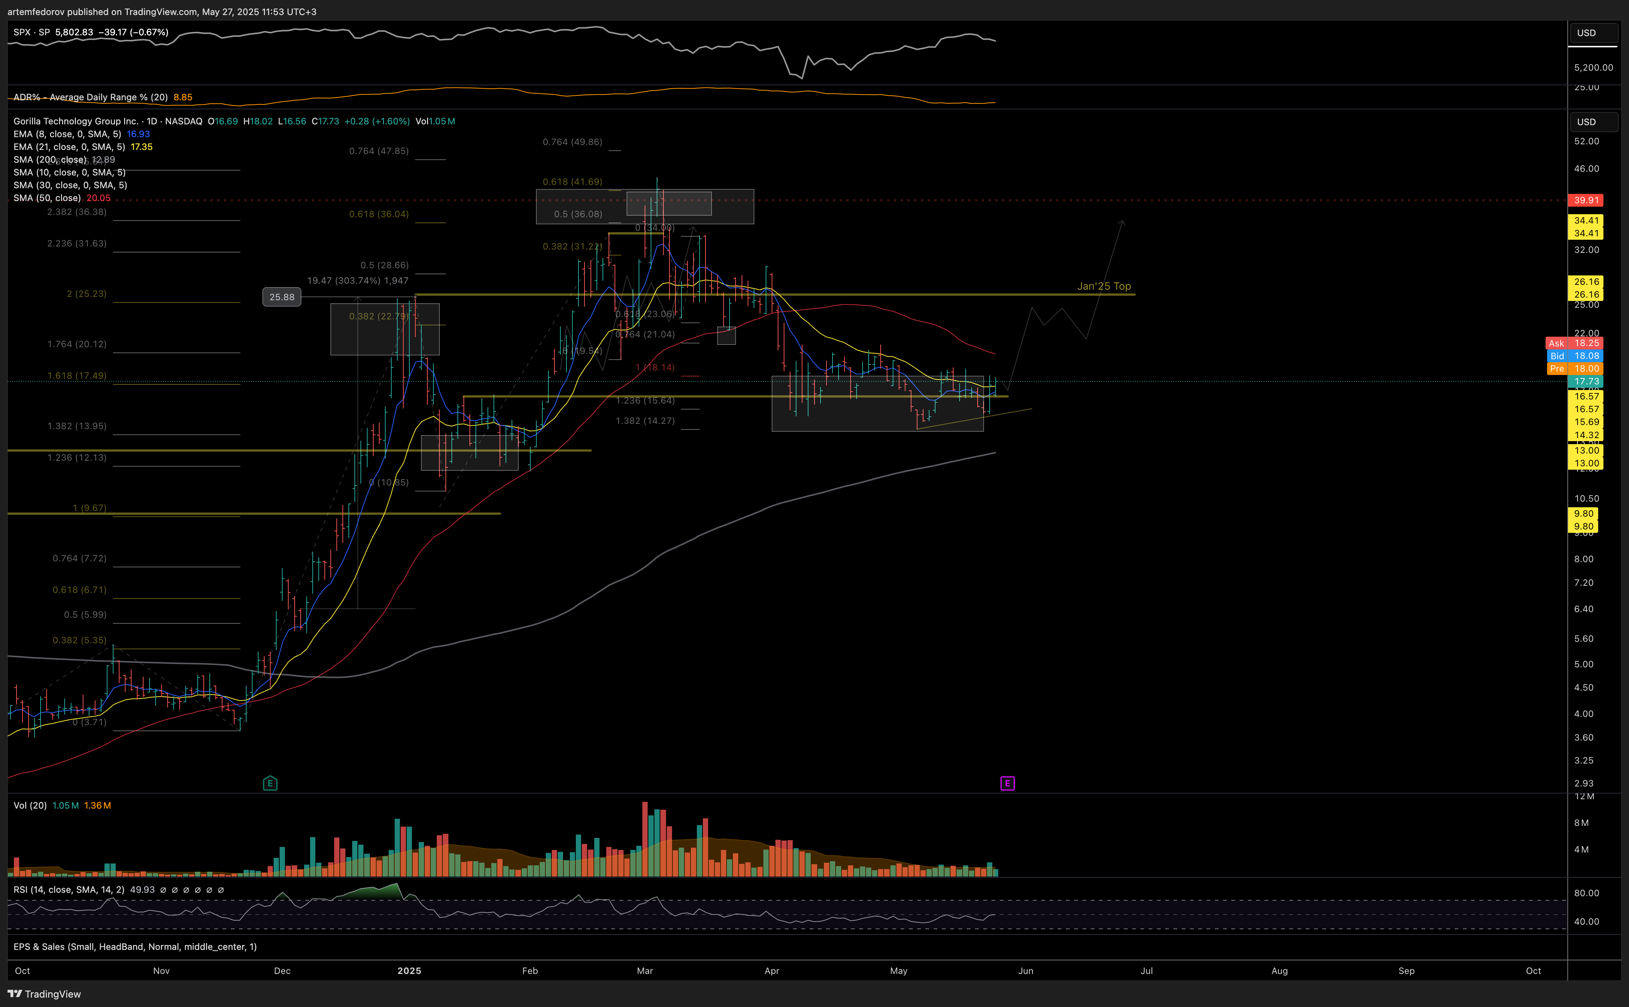This screenshot has width=1629, height=1007.
Task: Select the 1.236 (12.13) Fibonacci label
Action: (x=77, y=458)
